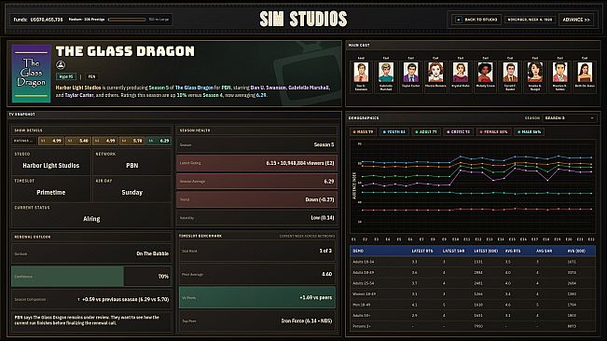607x341 pixels.
Task: Click the Sunday air day value
Action: point(132,192)
